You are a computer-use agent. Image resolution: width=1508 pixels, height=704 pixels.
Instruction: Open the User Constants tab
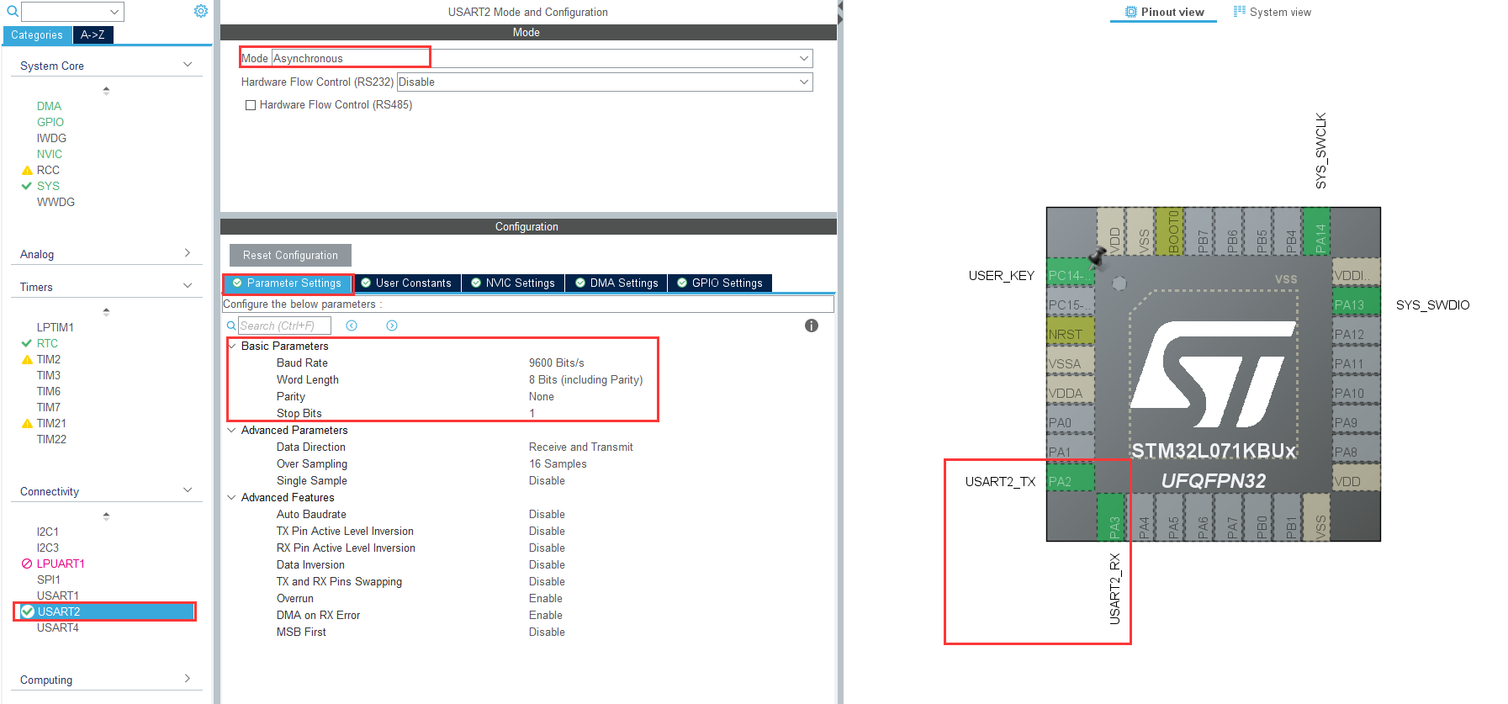407,283
